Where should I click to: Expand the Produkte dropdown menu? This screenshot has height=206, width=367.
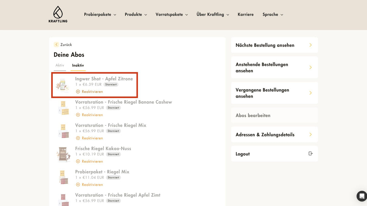tap(136, 15)
